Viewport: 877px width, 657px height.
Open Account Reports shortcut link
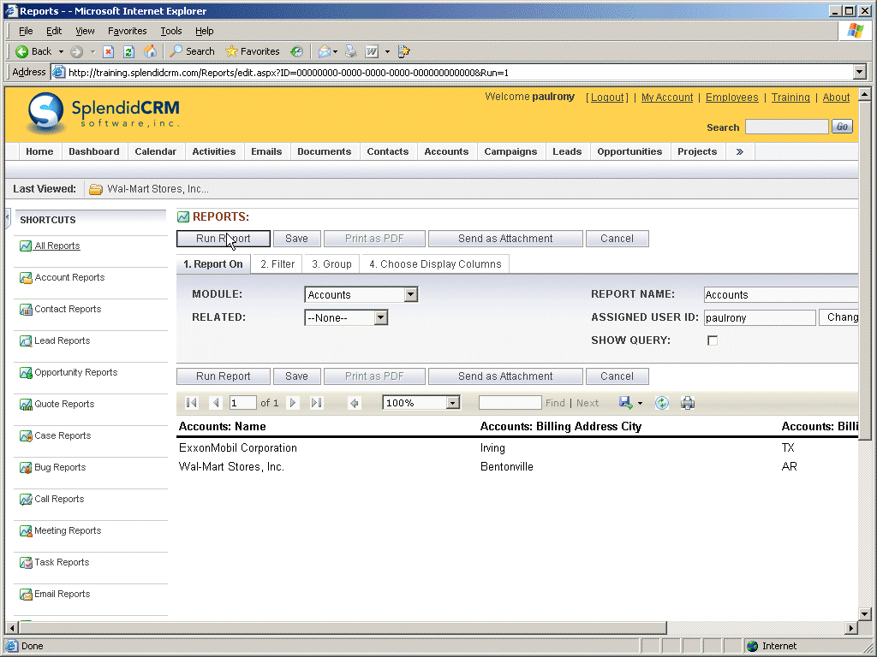pyautogui.click(x=69, y=277)
